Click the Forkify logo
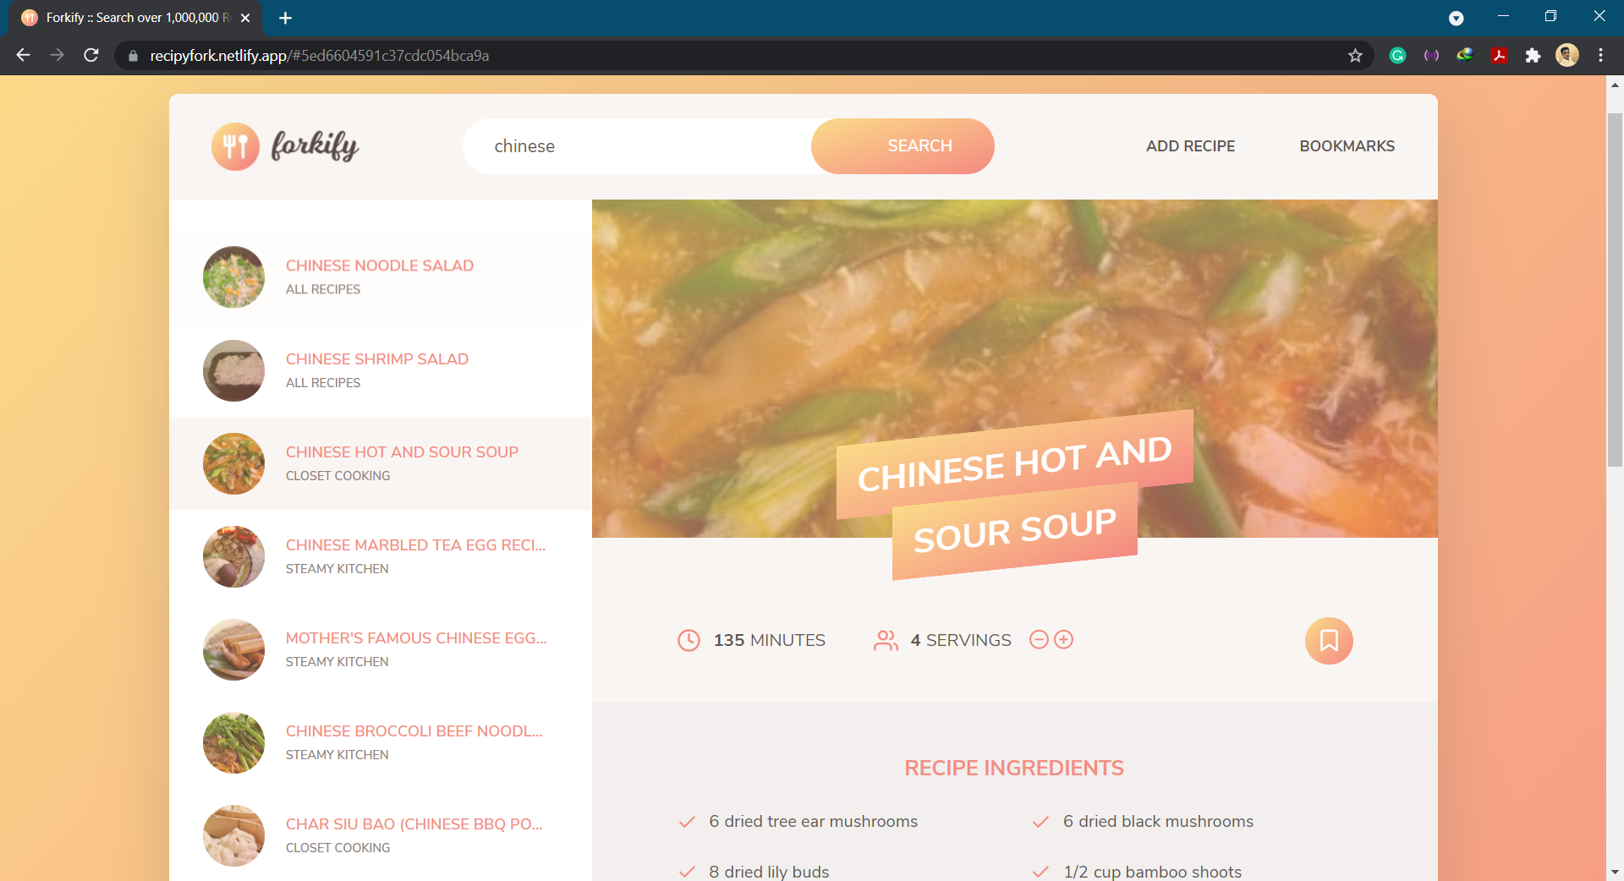1624x881 pixels. (x=285, y=146)
